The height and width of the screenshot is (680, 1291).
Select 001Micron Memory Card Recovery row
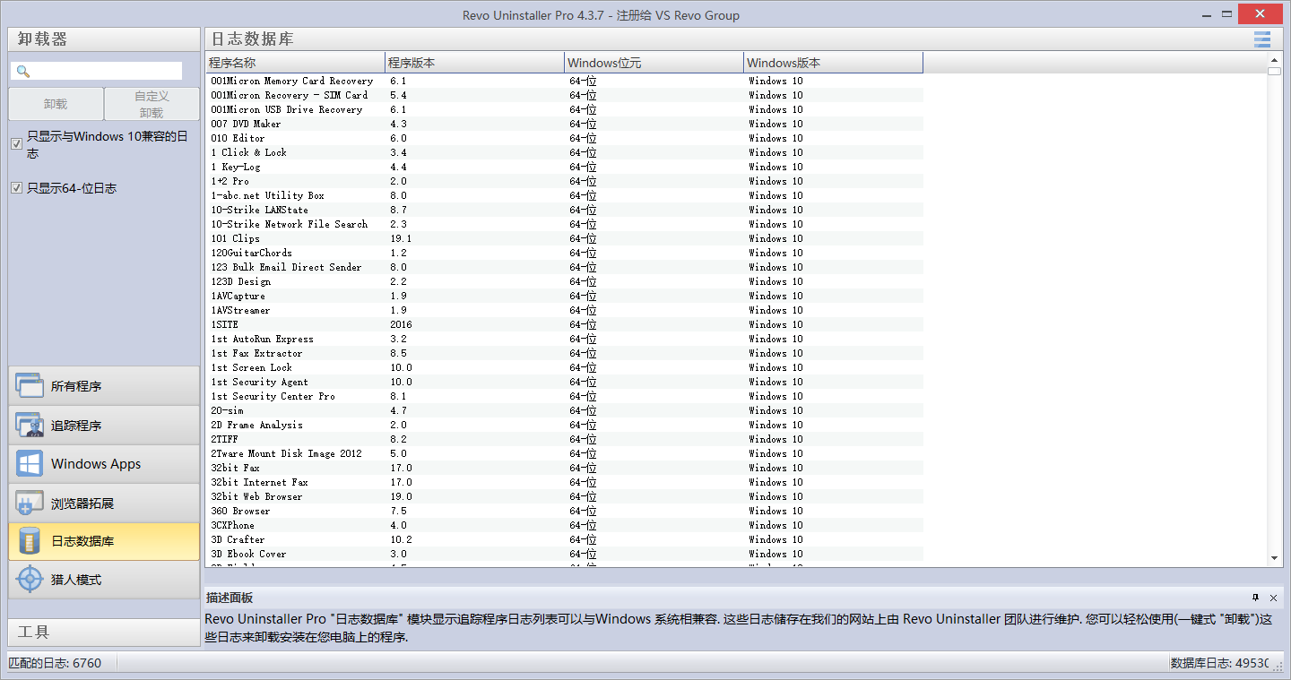click(x=565, y=81)
